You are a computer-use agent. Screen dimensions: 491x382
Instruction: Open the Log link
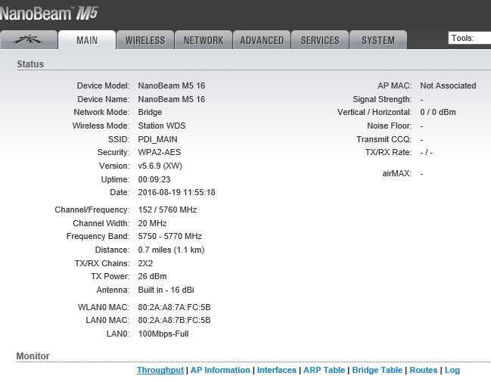(452, 370)
